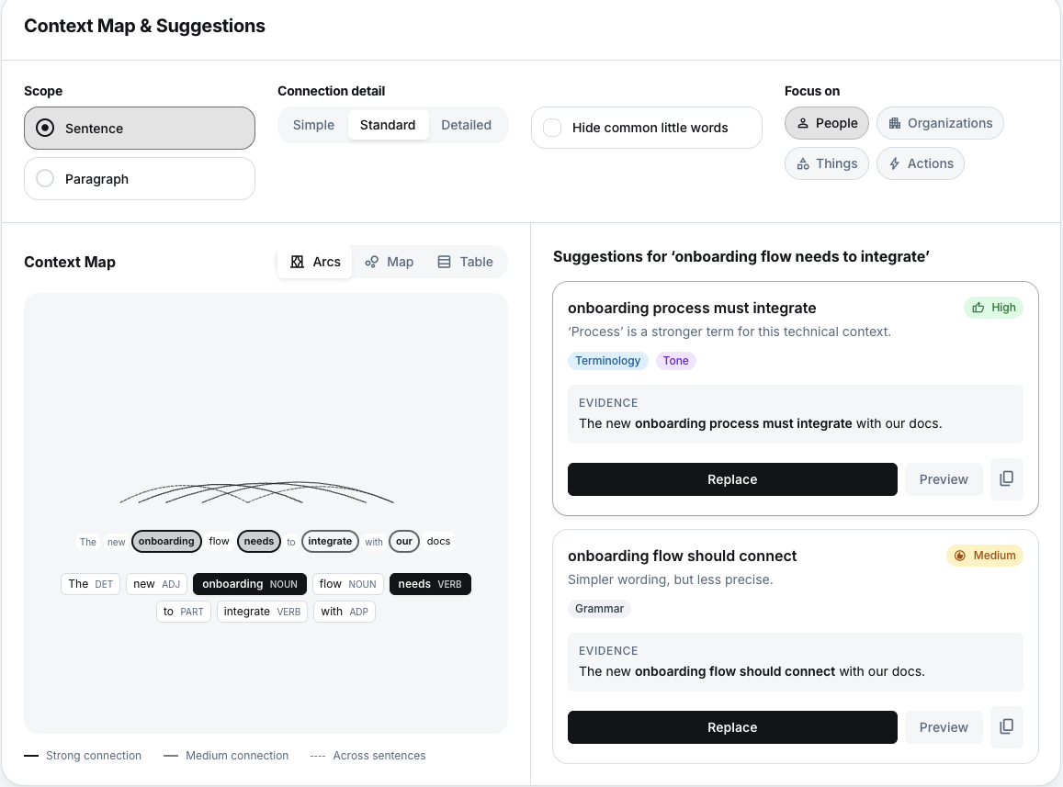Select the People focus filter icon
Viewport: 1063px width, 787px height.
pos(803,122)
